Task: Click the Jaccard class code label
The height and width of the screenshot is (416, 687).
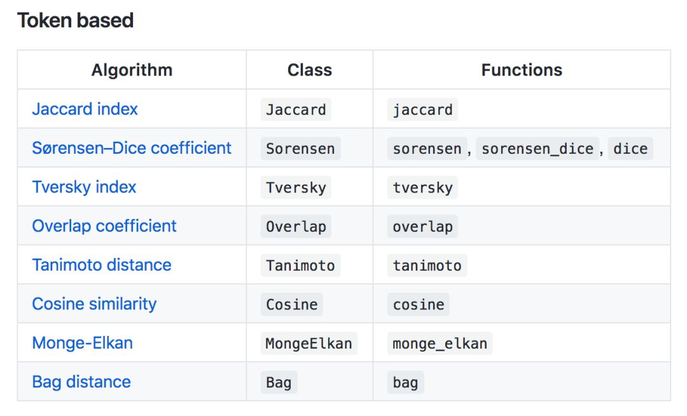Action: 296,110
